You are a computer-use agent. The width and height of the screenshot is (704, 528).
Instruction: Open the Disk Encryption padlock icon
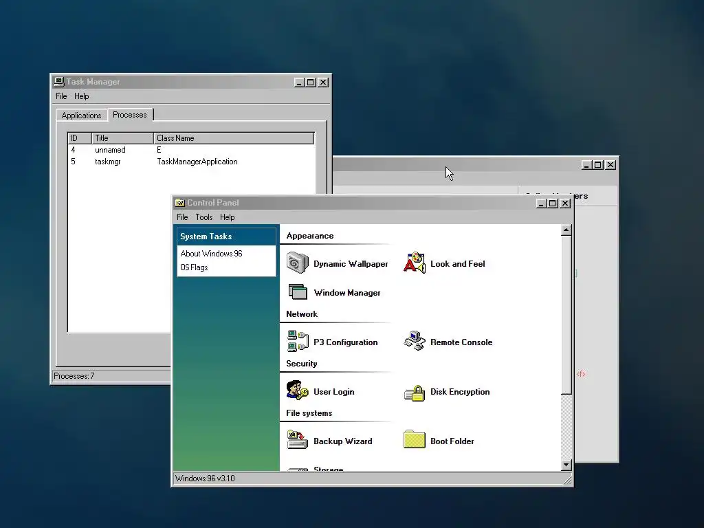415,393
